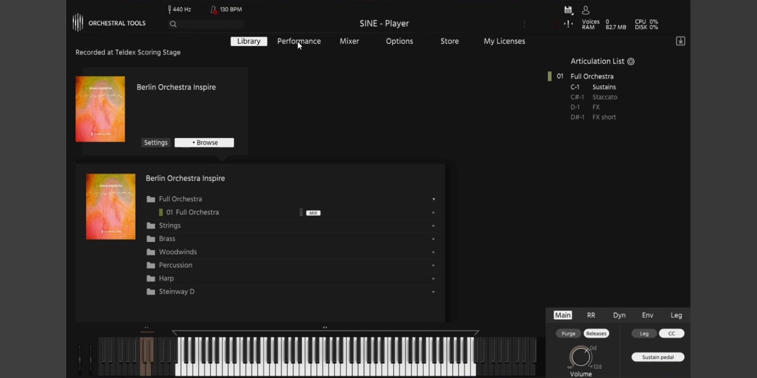Viewport: 757px width, 378px height.
Task: Click the MIDI panic exclamation icon
Action: tap(568, 24)
